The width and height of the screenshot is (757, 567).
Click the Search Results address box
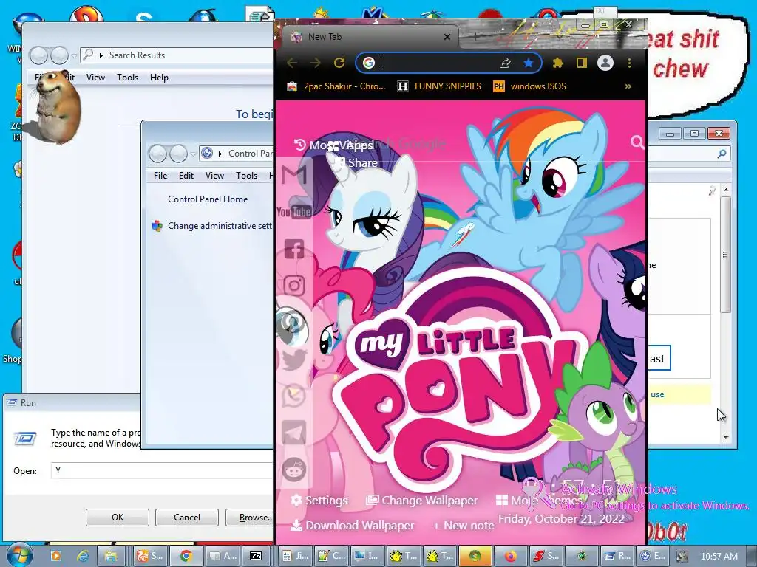(177, 55)
